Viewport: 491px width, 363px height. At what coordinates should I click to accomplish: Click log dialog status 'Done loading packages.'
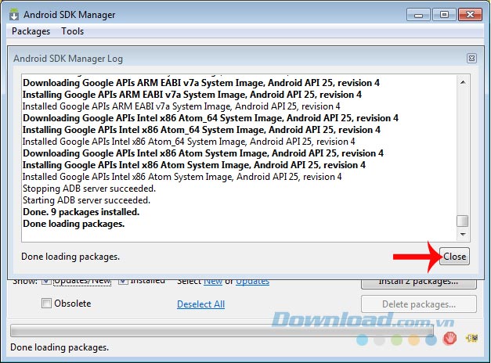coord(70,257)
